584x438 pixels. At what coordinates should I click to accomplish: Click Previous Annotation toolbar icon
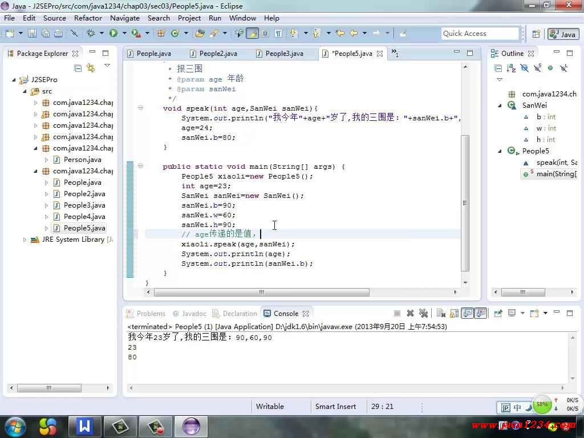coord(317,34)
